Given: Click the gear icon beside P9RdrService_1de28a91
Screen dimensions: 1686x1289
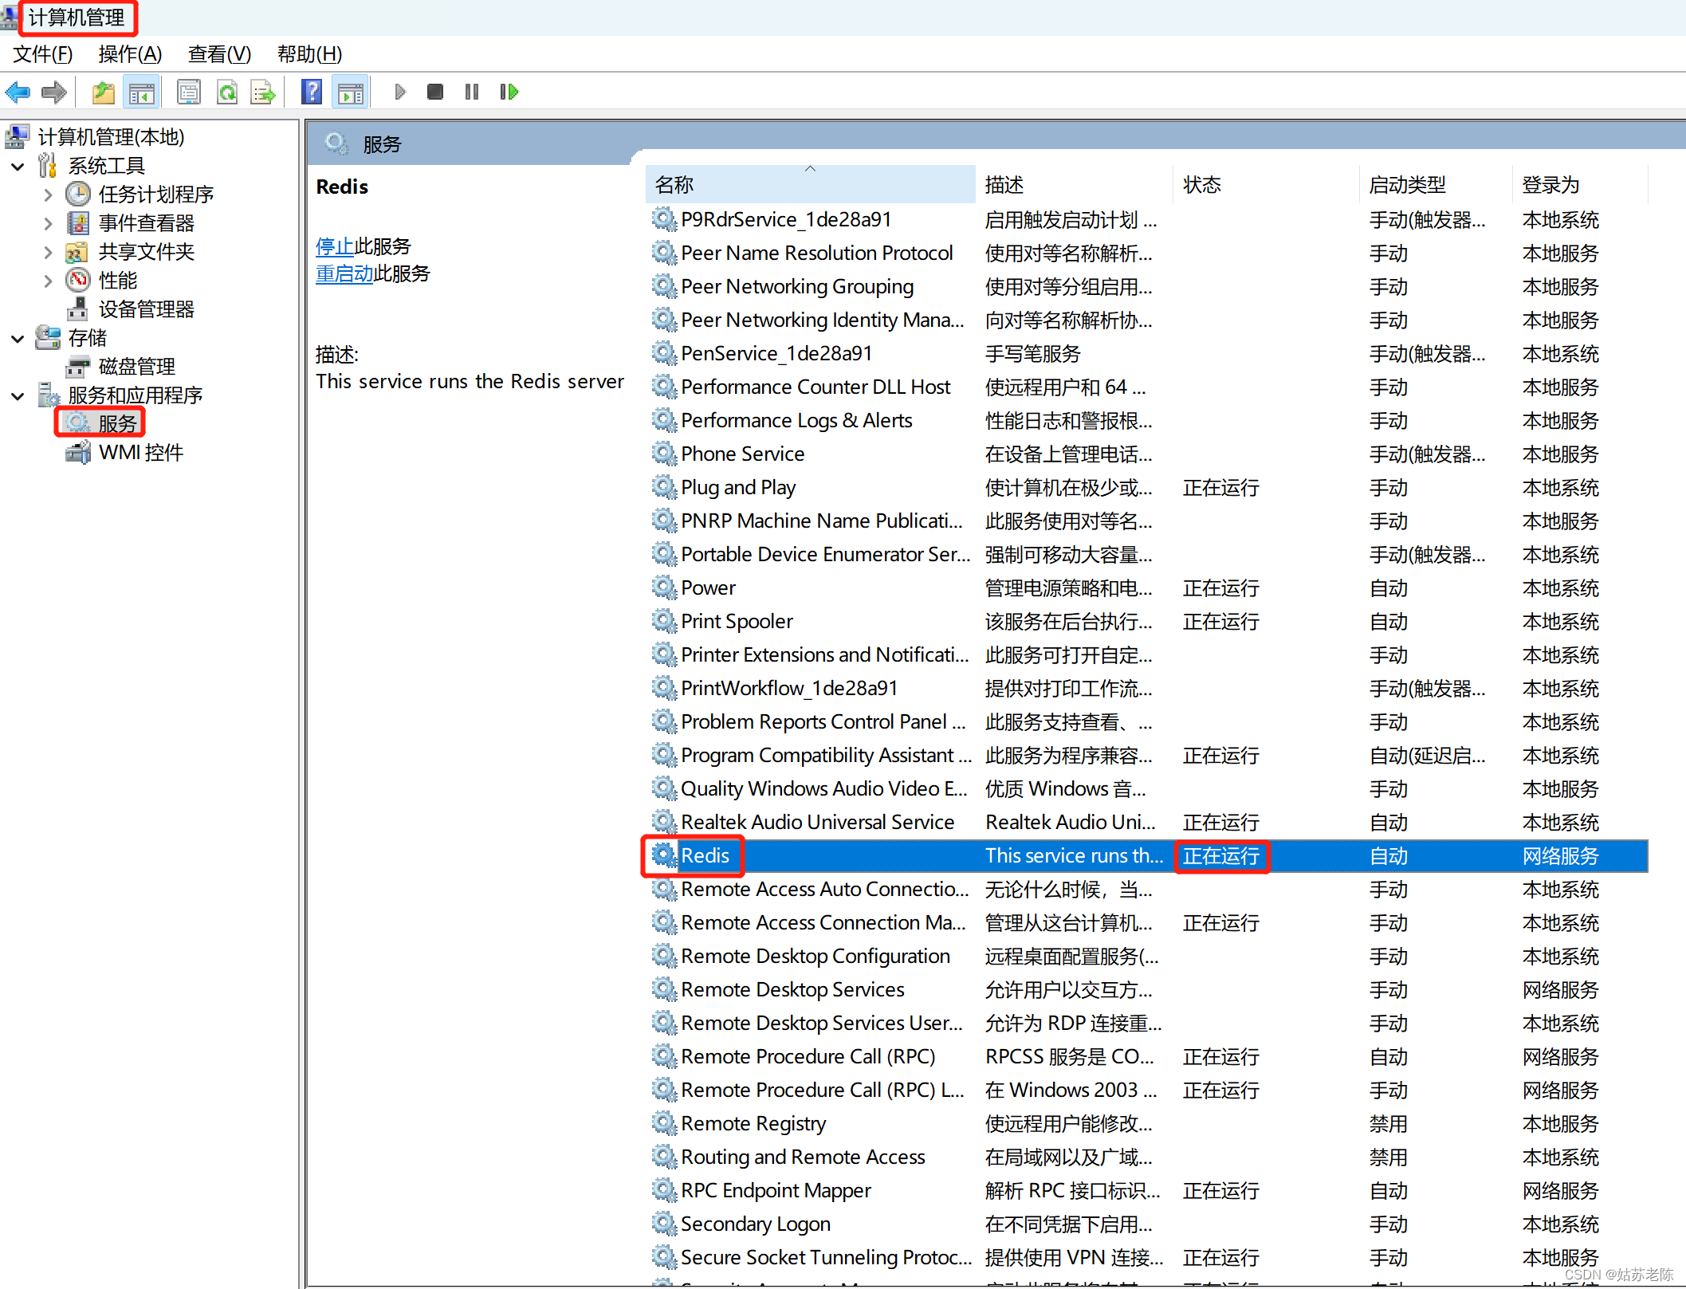Looking at the screenshot, I should pyautogui.click(x=663, y=219).
